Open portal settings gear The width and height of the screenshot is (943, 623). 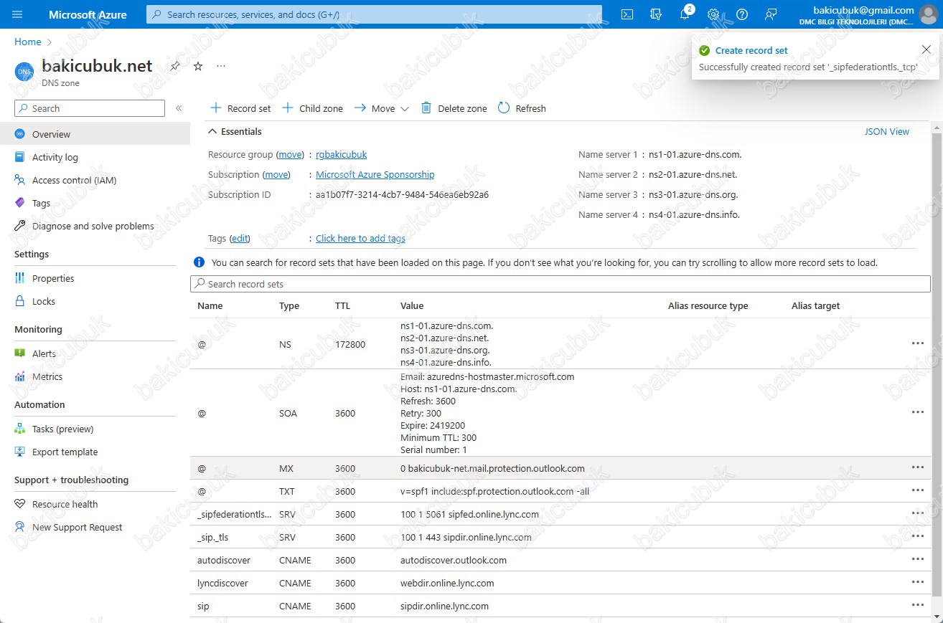point(713,14)
